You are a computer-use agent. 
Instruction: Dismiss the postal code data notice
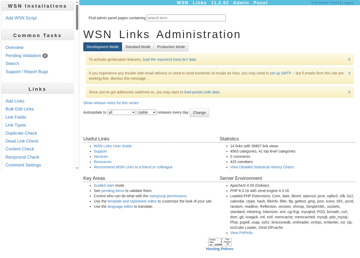pyautogui.click(x=349, y=92)
